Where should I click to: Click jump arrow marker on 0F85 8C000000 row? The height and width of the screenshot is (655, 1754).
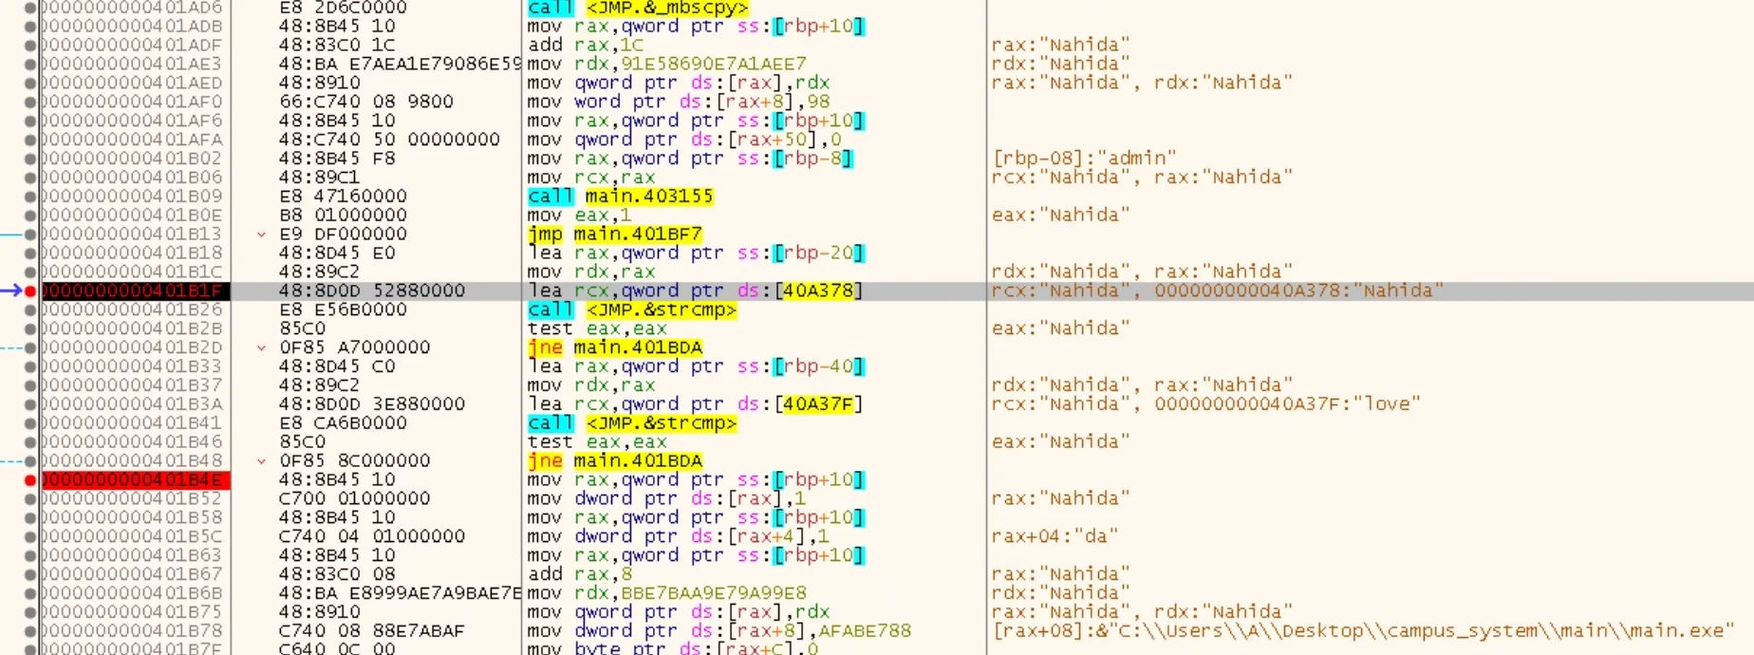click(x=261, y=461)
